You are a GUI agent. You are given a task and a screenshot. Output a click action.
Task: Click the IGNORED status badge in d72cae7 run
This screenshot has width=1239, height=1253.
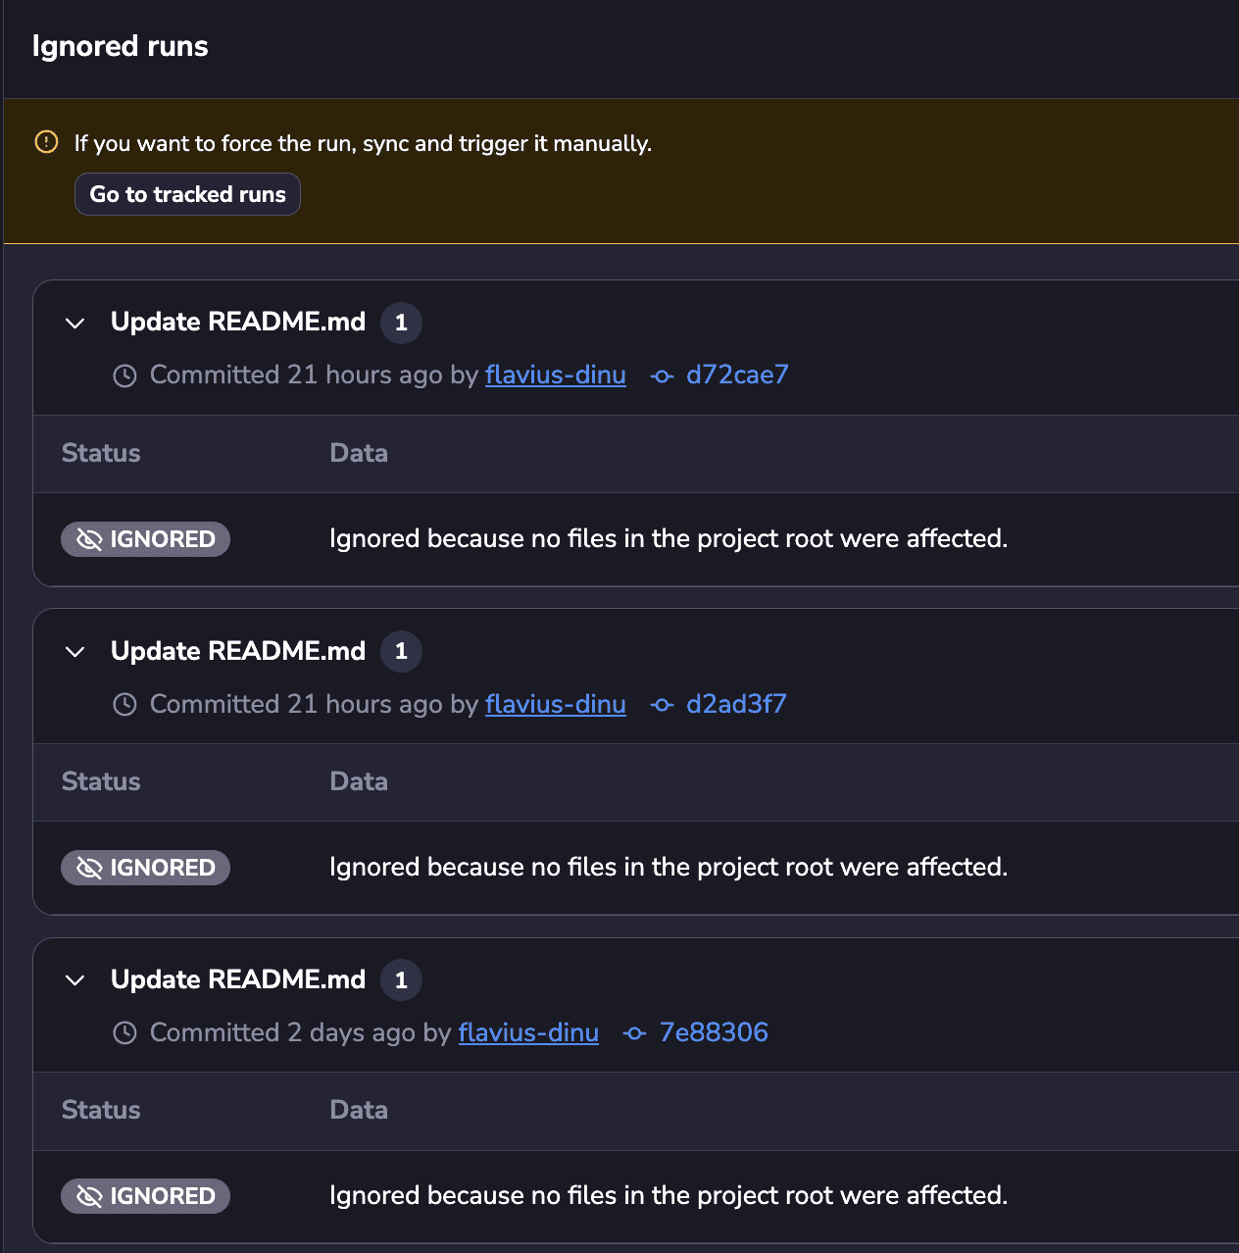click(145, 539)
